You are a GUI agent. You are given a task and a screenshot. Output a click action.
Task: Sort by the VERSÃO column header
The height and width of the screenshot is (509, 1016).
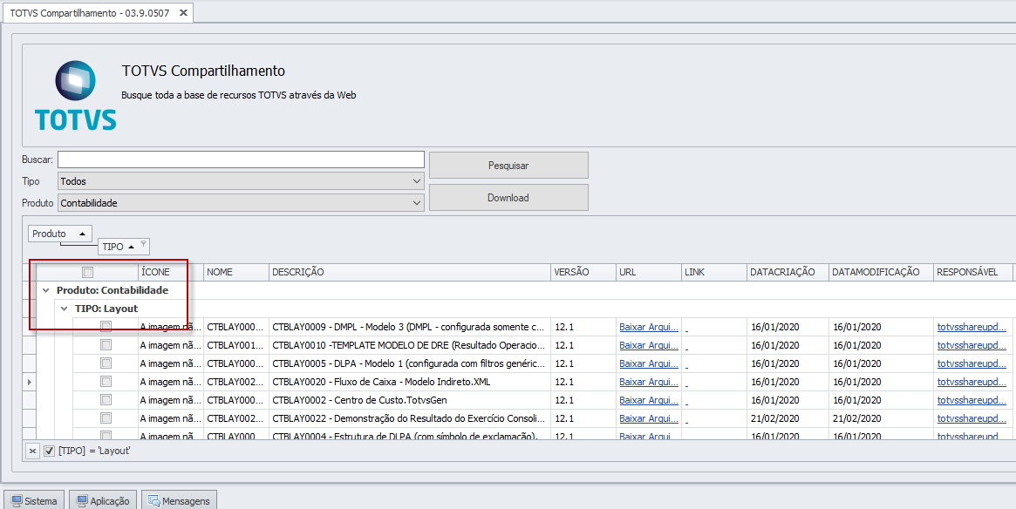(x=583, y=273)
